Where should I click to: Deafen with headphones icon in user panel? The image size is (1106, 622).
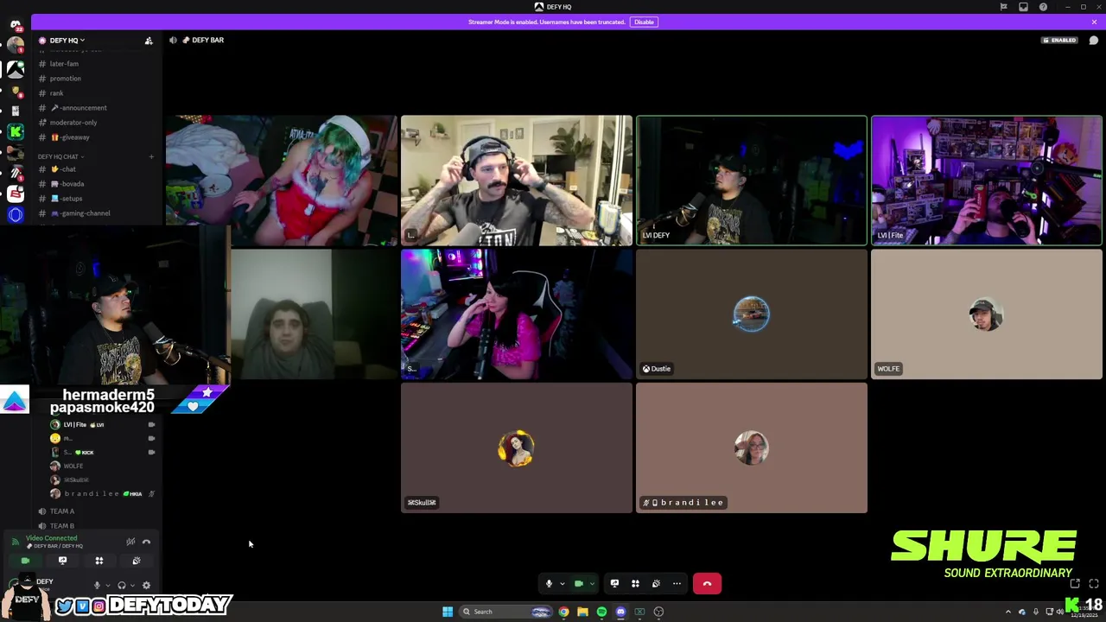[122, 585]
